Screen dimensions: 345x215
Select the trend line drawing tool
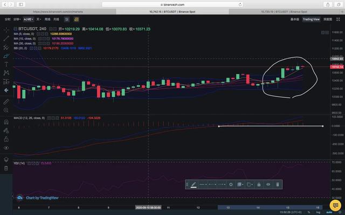click(x=6, y=38)
